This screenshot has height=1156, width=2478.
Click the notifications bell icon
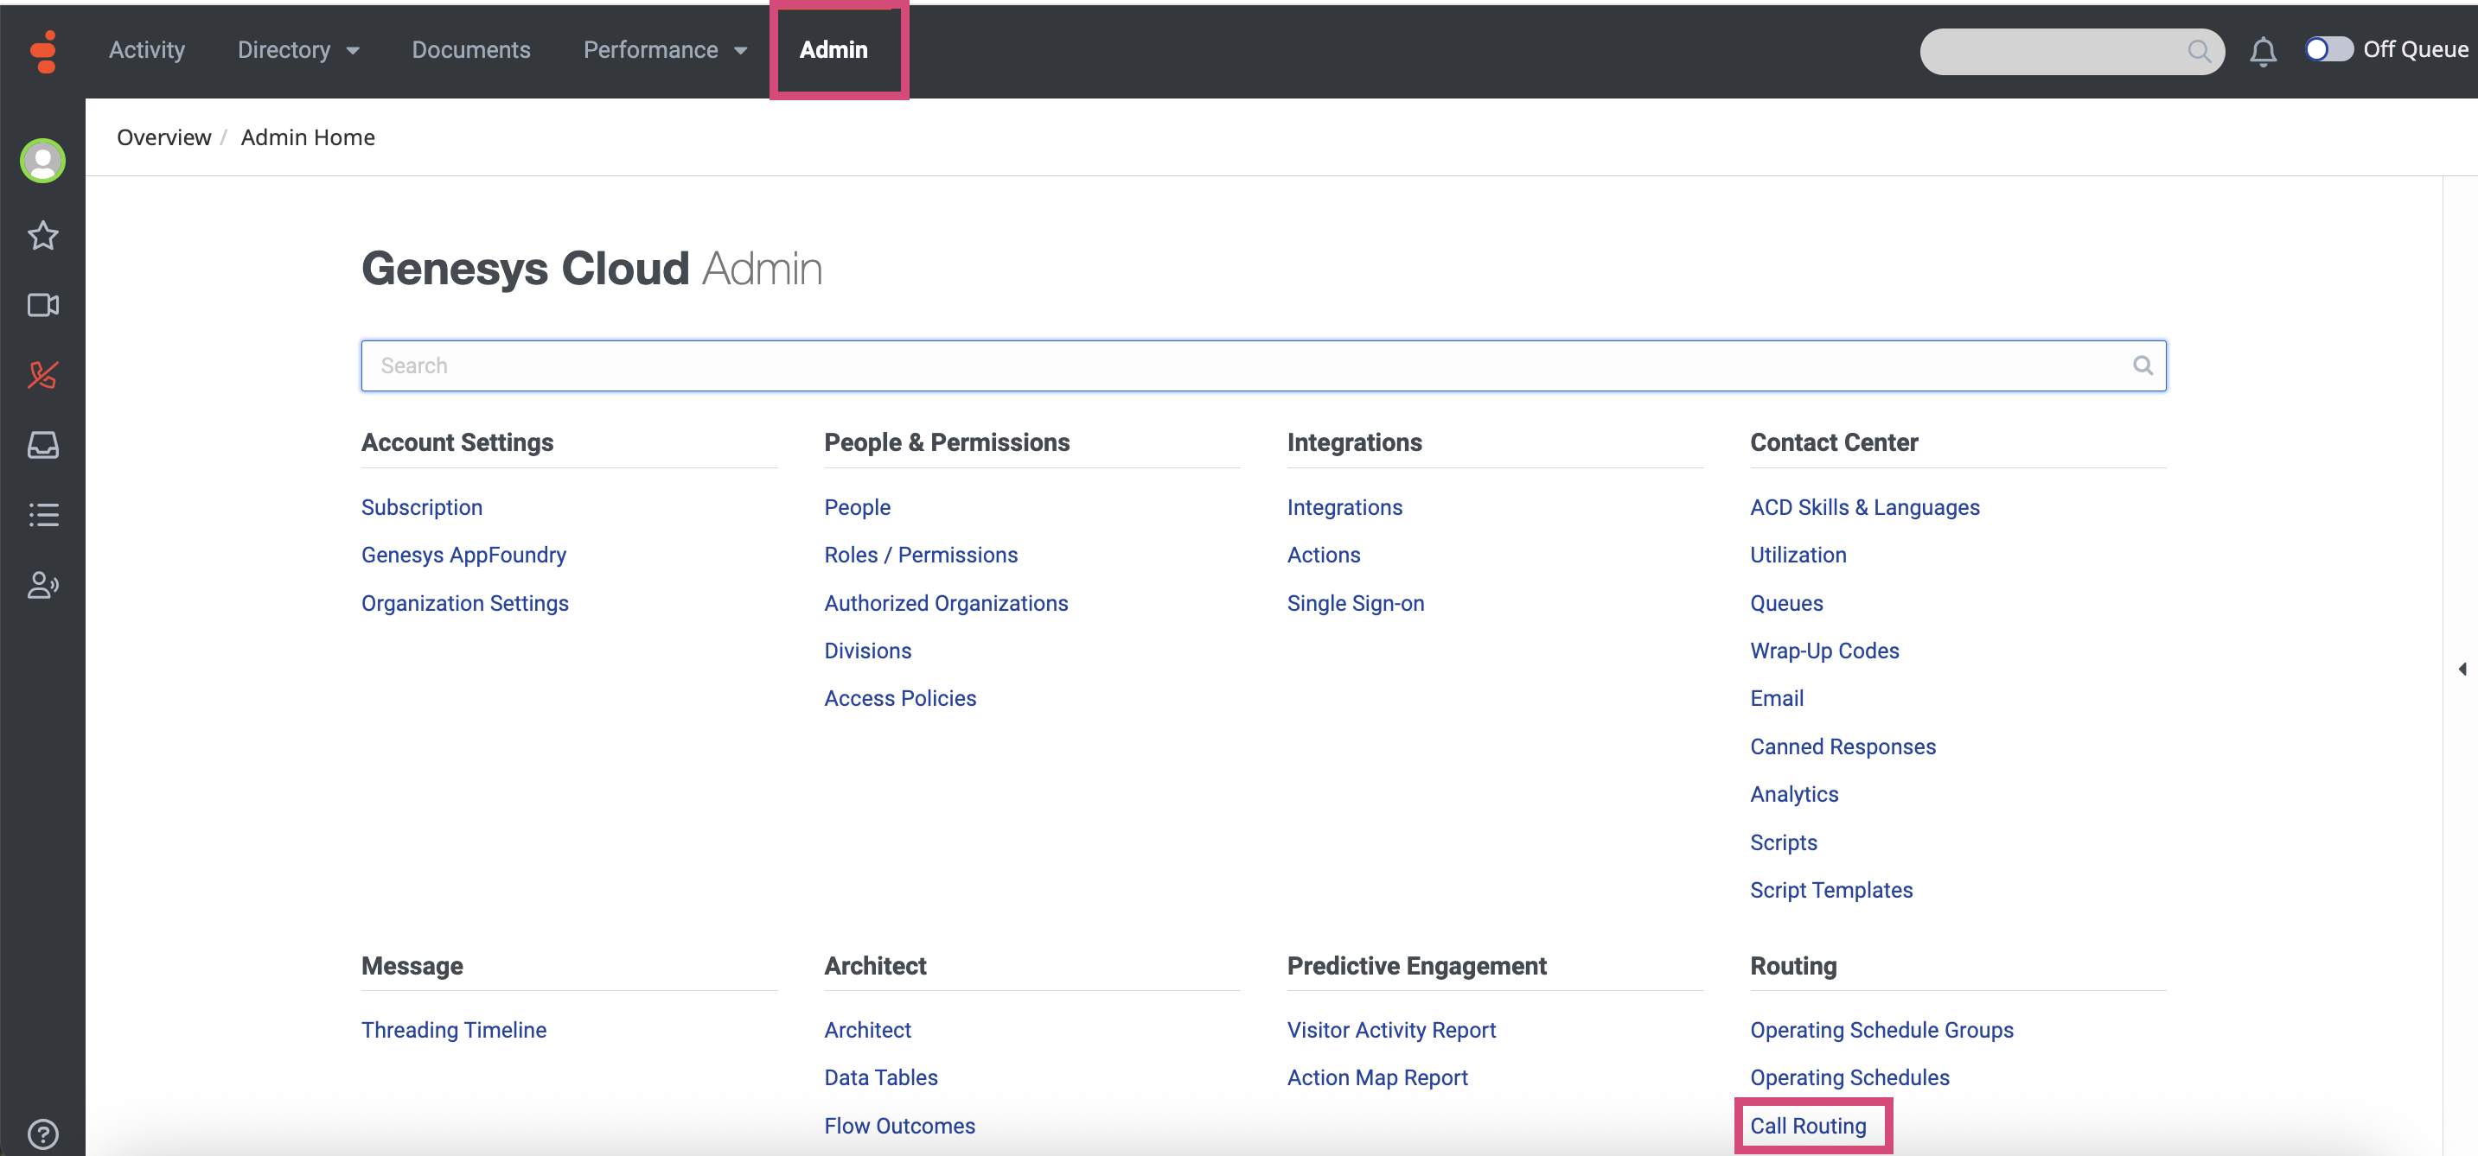click(x=2263, y=51)
